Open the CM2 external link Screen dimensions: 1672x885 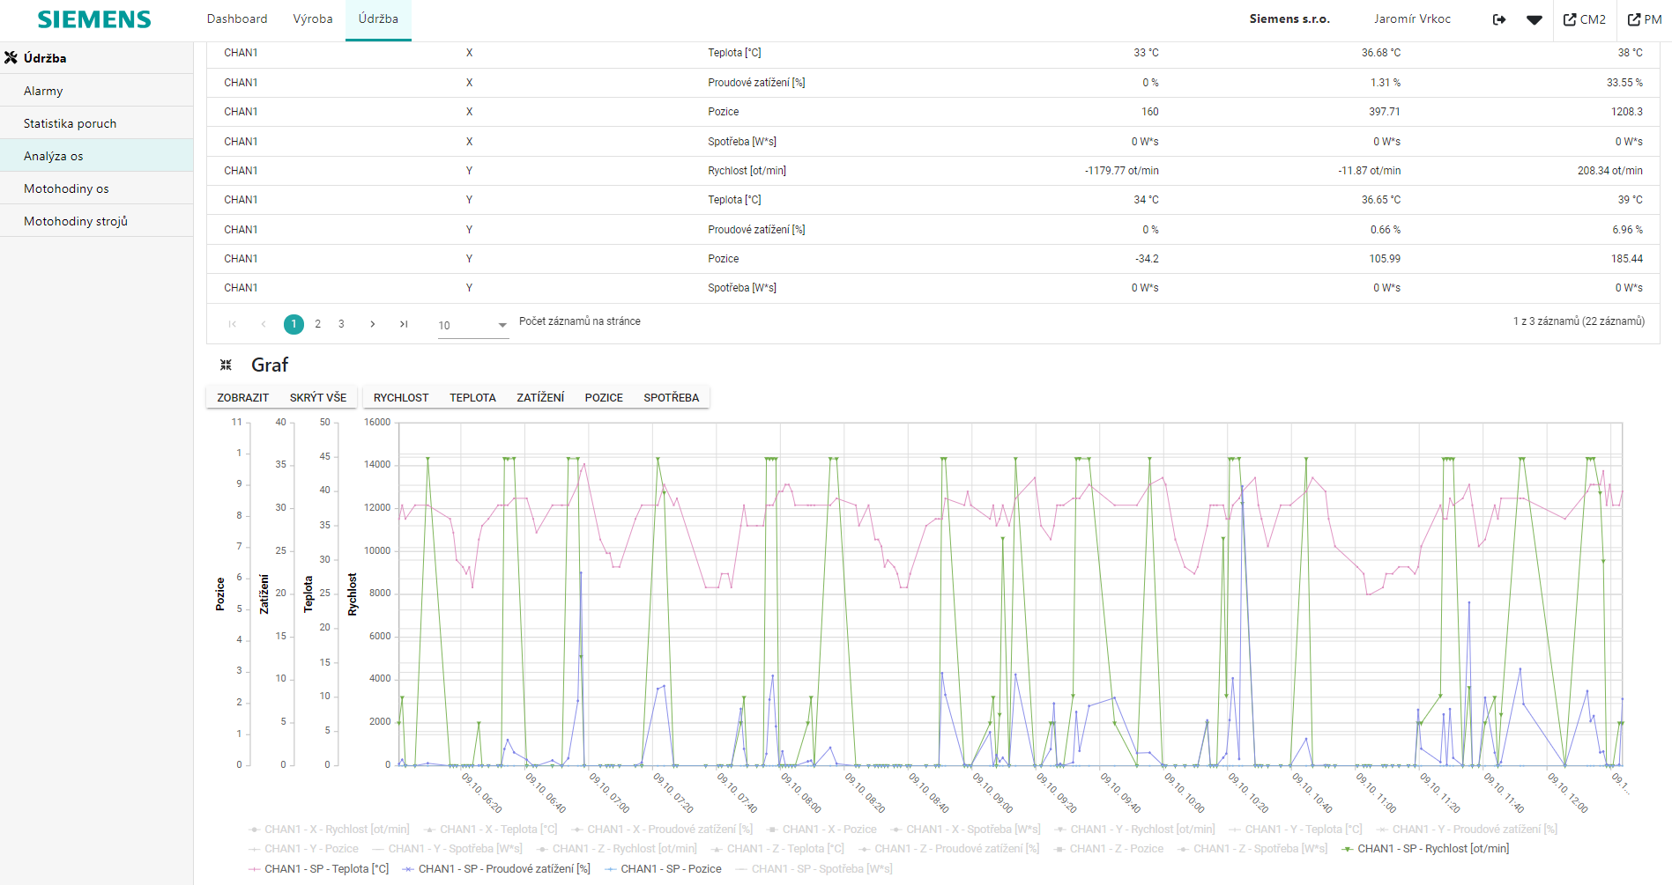pos(1584,19)
